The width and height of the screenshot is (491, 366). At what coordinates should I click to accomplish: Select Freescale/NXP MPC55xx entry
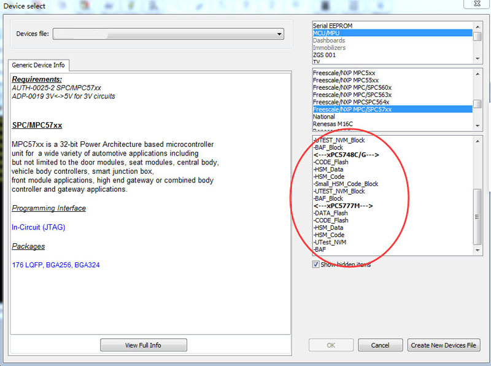point(393,80)
